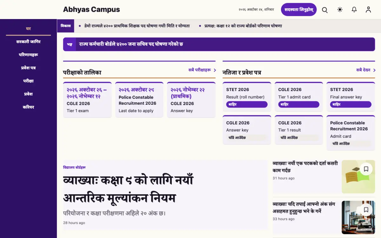
Task: Open ticker headline about ४२०० प्राथमिक शिक्षक पद
Action: coord(137,26)
